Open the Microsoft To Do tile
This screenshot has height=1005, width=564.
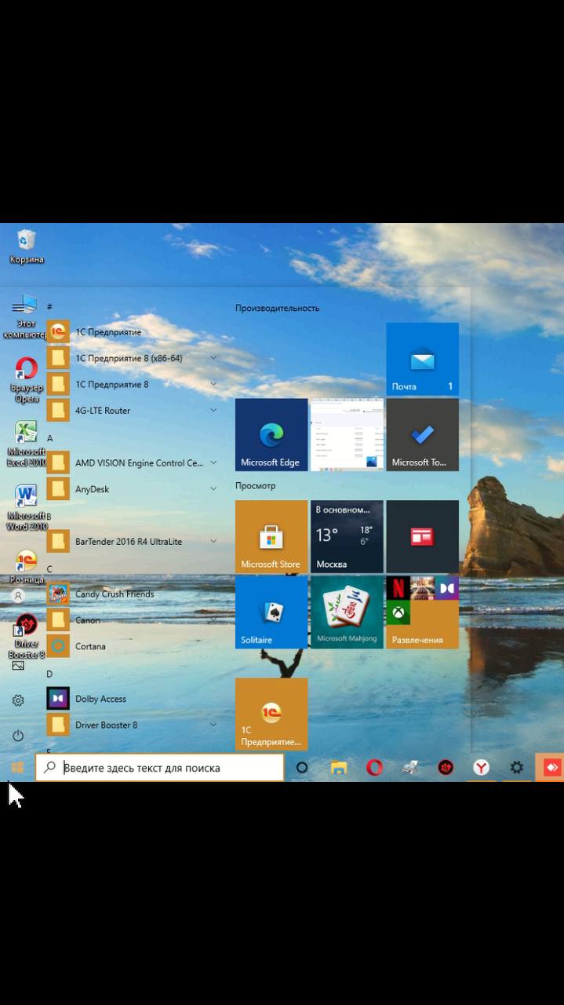pyautogui.click(x=422, y=435)
